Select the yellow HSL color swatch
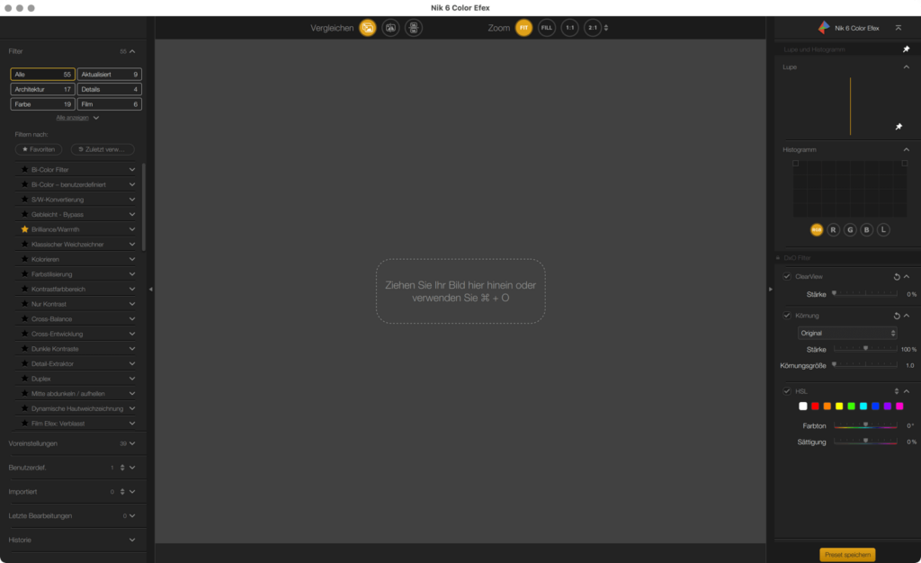This screenshot has width=921, height=563. (839, 407)
